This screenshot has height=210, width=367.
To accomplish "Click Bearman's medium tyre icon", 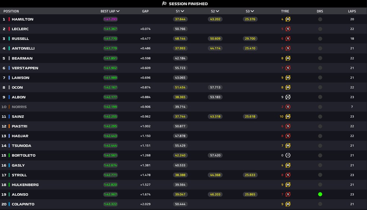I will tap(288, 58).
